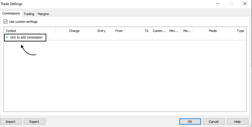The image size is (252, 127).
Task: Select the Commissions tab
Action: (11, 14)
